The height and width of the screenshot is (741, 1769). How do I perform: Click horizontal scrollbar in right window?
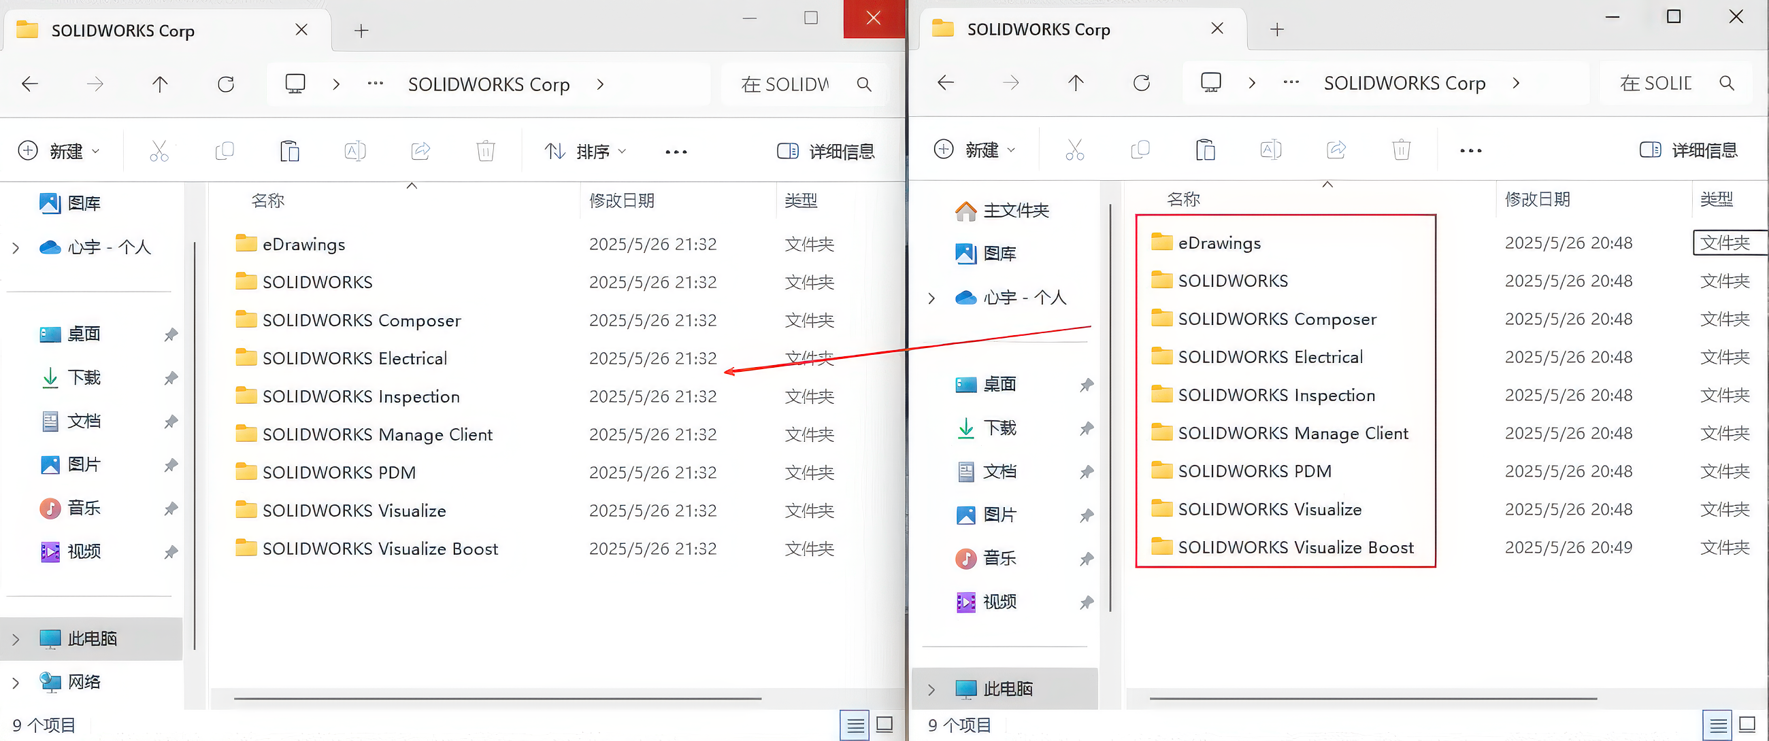tap(1374, 698)
